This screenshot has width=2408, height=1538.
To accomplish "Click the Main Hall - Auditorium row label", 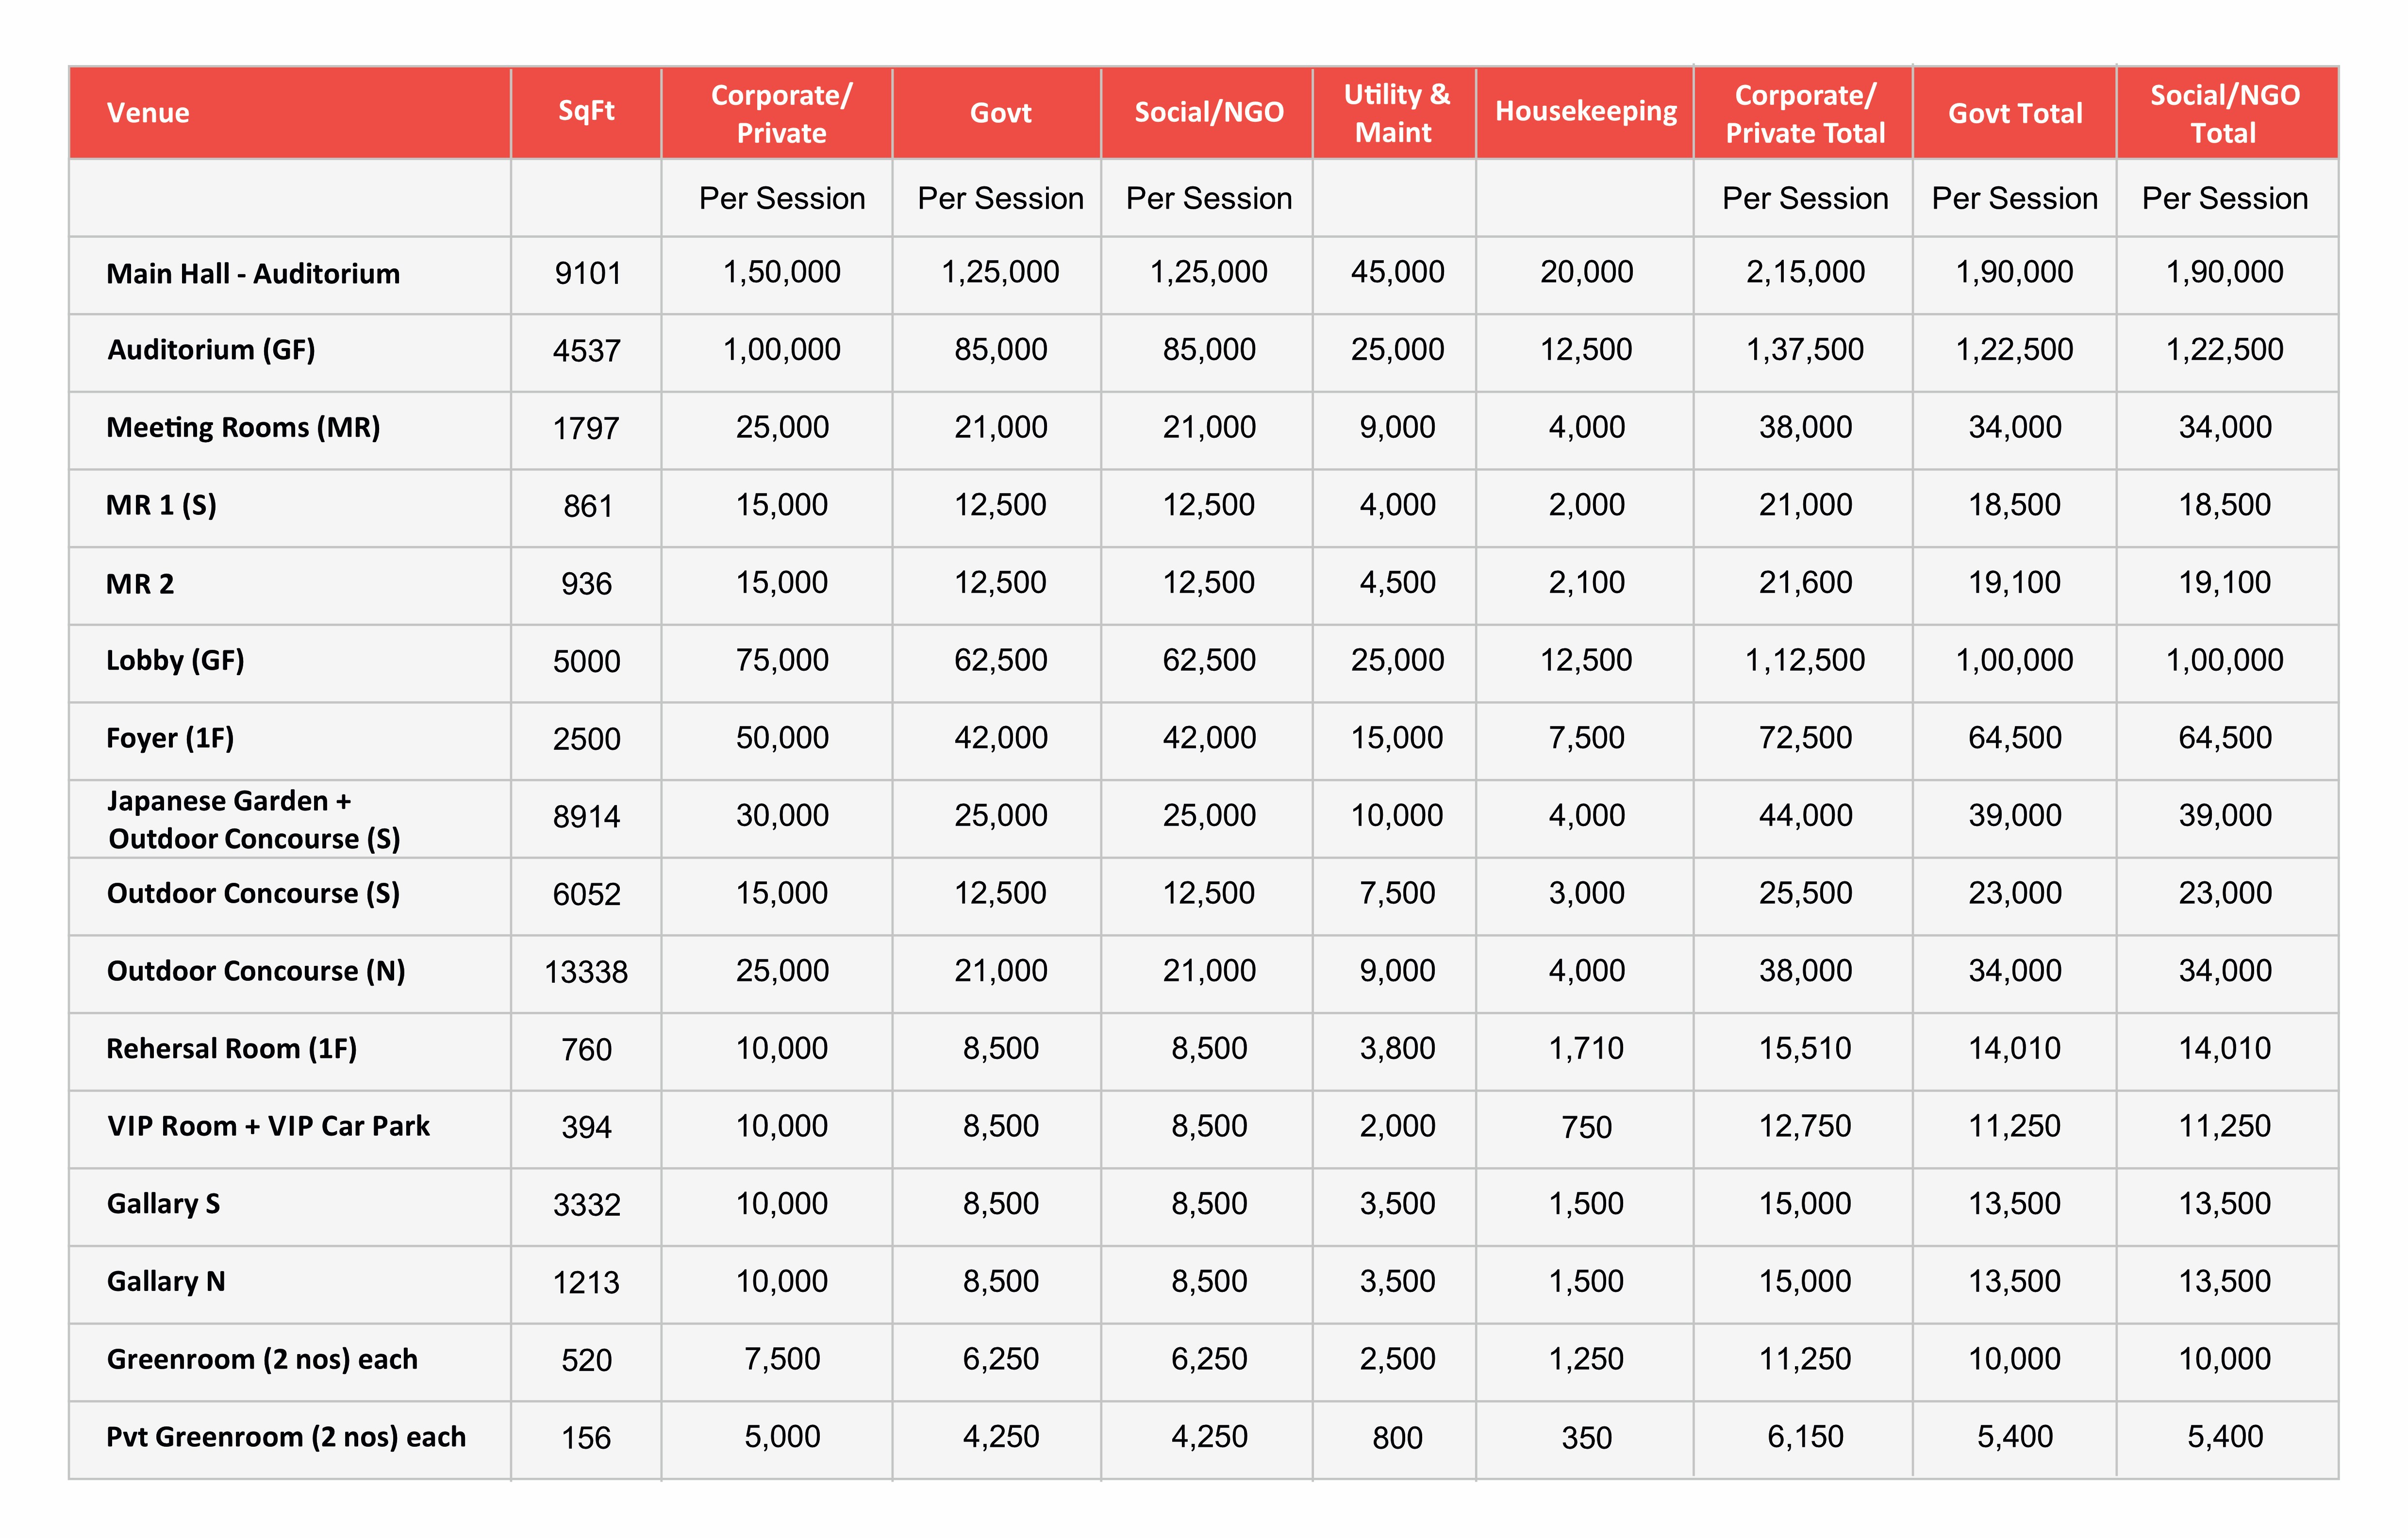I will coord(253,273).
